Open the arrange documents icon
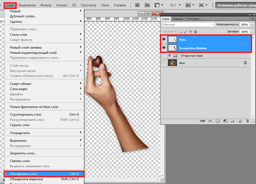Image resolution: width=256 pixels, height=184 pixels. pos(188,5)
